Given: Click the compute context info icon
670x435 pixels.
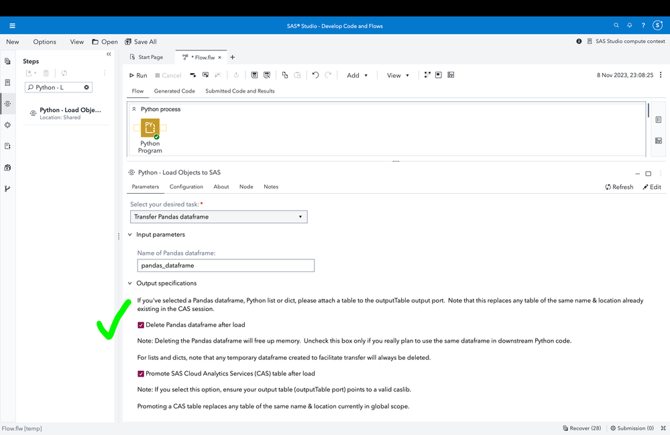Looking at the screenshot, I should [x=579, y=42].
